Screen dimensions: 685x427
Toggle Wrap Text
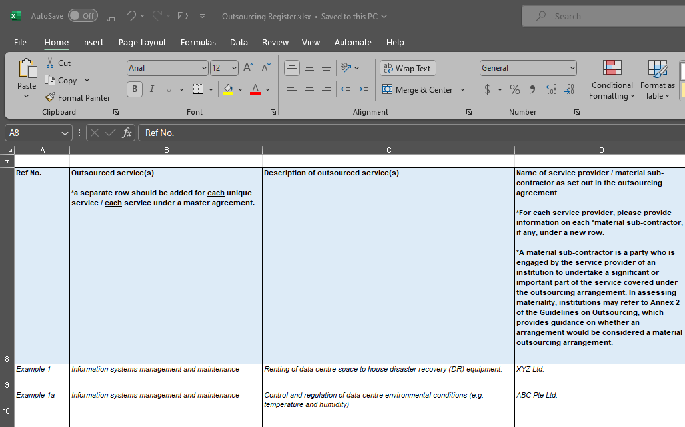click(x=408, y=68)
